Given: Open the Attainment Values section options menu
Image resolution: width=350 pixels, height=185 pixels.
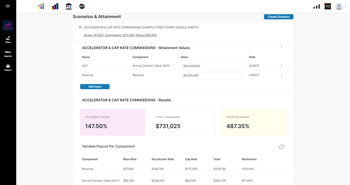Looking at the screenshot, I should click(281, 46).
